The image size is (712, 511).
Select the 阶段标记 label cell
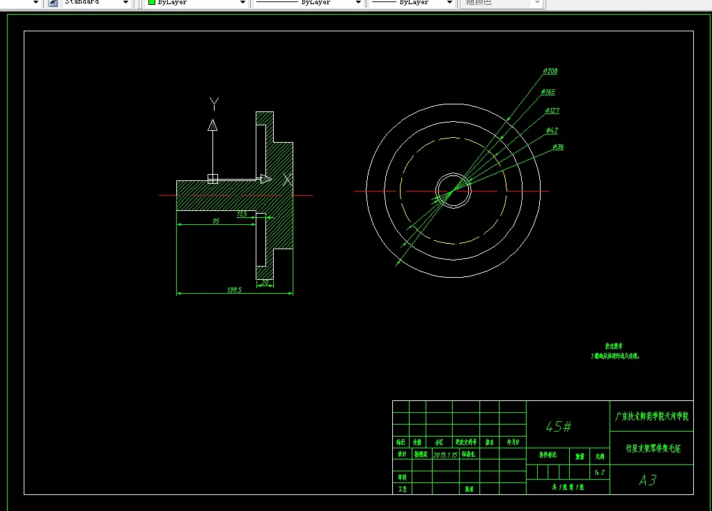click(x=548, y=455)
